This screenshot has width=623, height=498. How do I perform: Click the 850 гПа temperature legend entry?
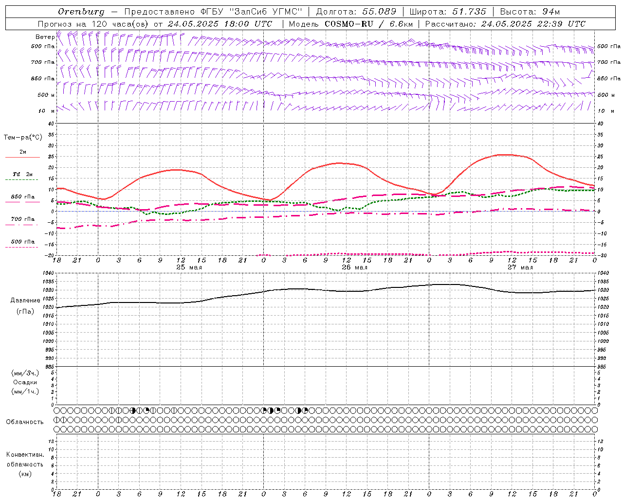[x=22, y=197]
